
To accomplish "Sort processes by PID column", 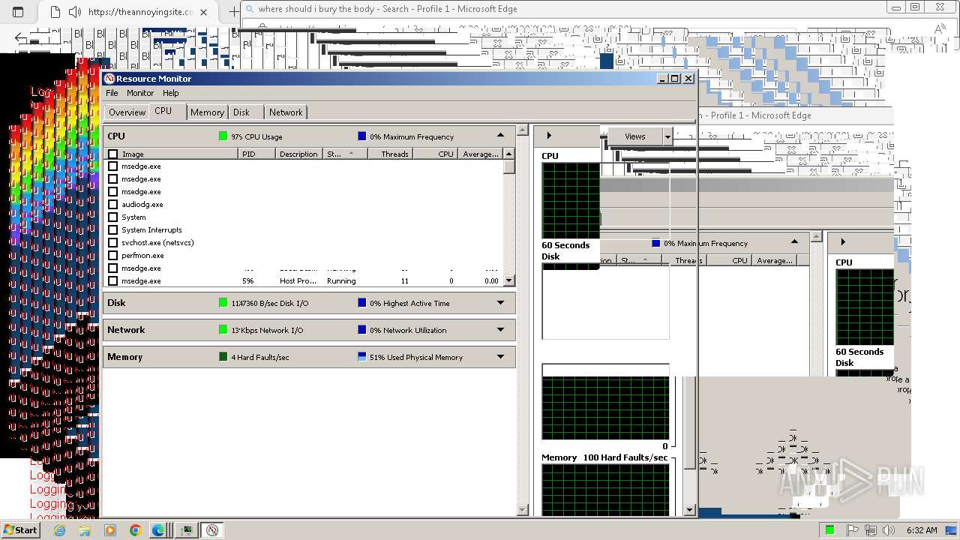I will click(x=257, y=154).
